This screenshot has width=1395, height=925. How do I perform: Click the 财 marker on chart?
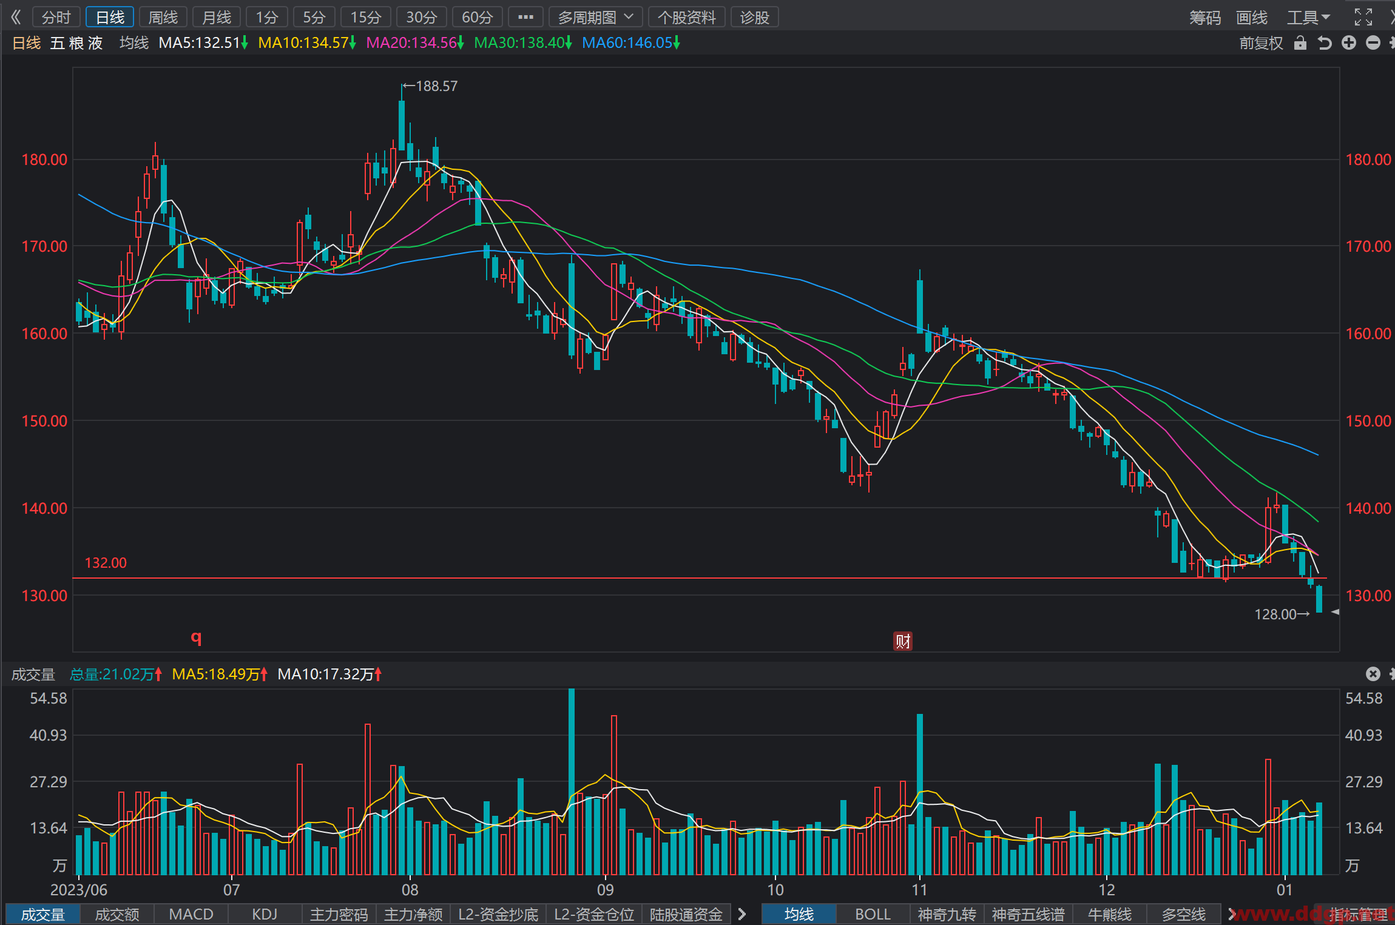click(902, 641)
